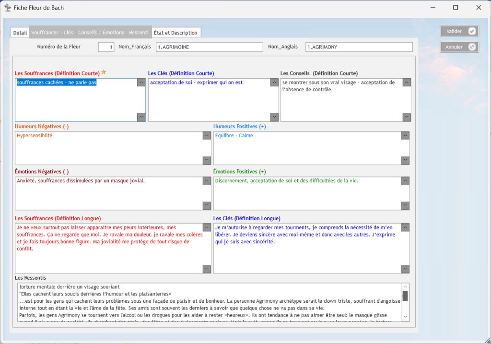The height and width of the screenshot is (344, 491).
Task: Click scroll-up button in Émotions Positives field
Action: tap(405, 181)
